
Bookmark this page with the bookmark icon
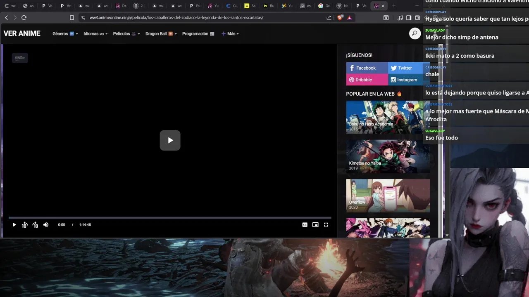tap(72, 18)
